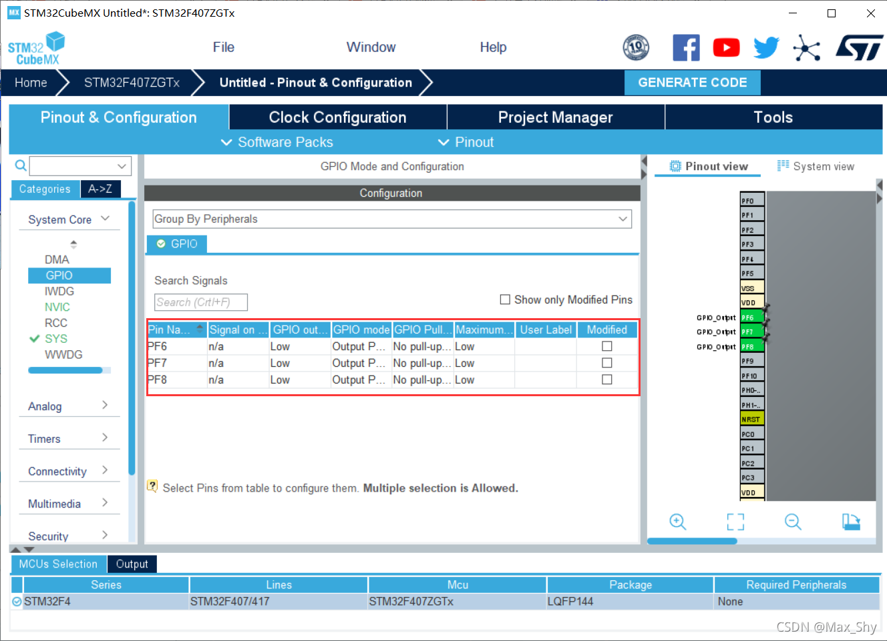Click the green PF8 pin on the chip
Viewport: 887px width, 641px height.
pos(751,346)
